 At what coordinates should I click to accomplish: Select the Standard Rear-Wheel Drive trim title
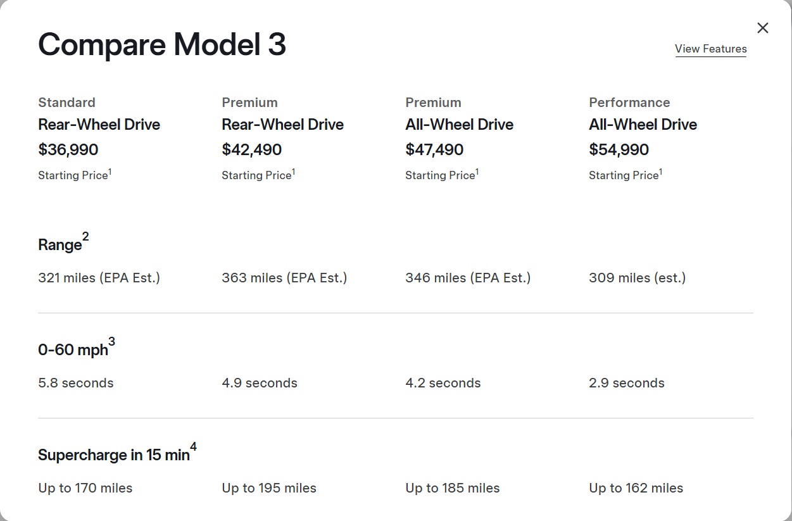click(x=99, y=124)
